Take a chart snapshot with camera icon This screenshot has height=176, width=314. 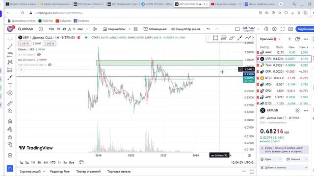(x=290, y=29)
